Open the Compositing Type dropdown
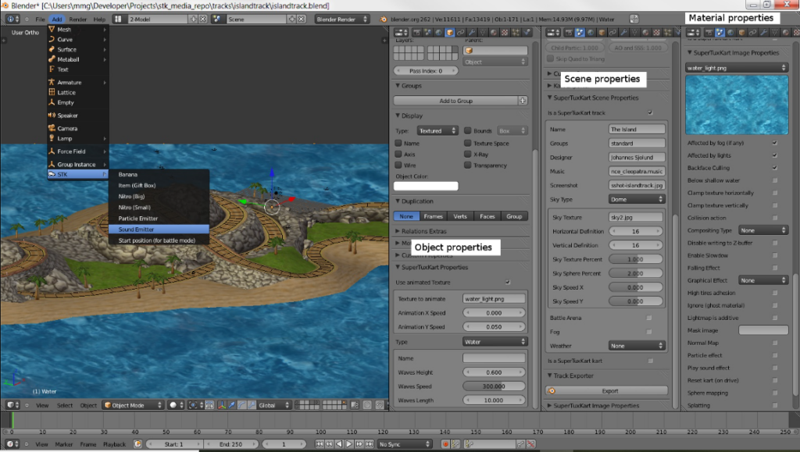This screenshot has height=452, width=800. [763, 230]
